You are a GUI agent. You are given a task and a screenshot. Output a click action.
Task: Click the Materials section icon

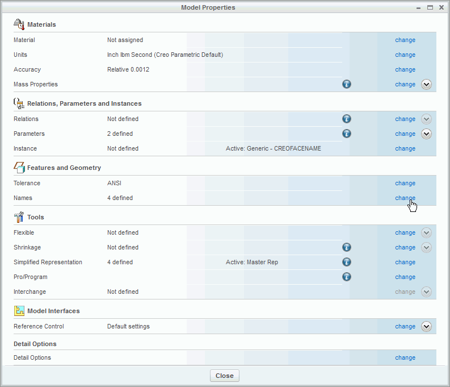[x=19, y=24]
